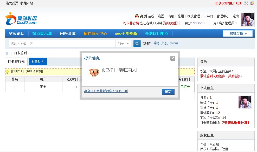This screenshot has width=257, height=152.
Task: Click user 亮剑 in the ranking table
Action: click(43, 87)
